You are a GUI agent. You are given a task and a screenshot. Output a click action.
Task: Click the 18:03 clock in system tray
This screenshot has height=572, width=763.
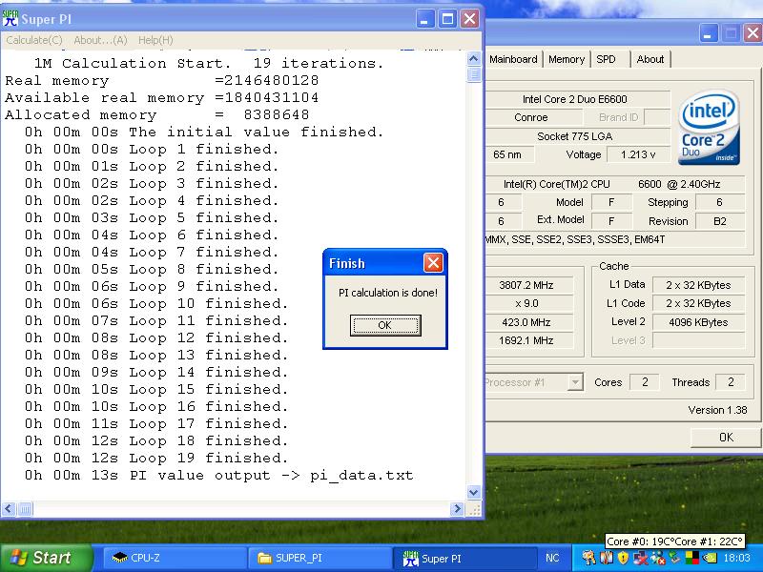pos(737,558)
